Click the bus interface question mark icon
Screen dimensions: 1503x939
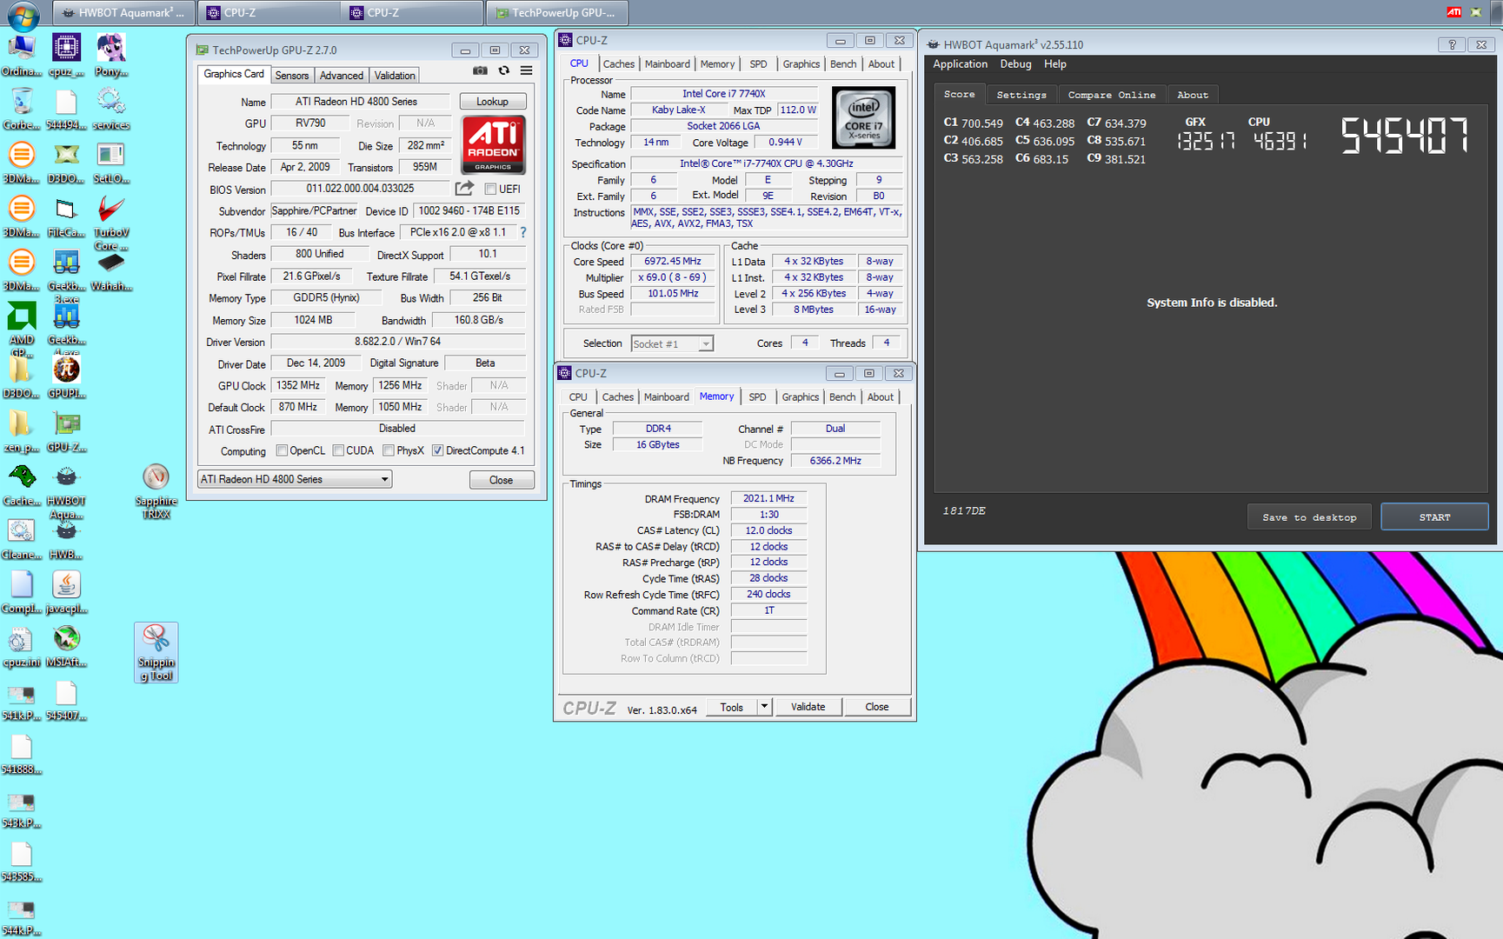(522, 232)
